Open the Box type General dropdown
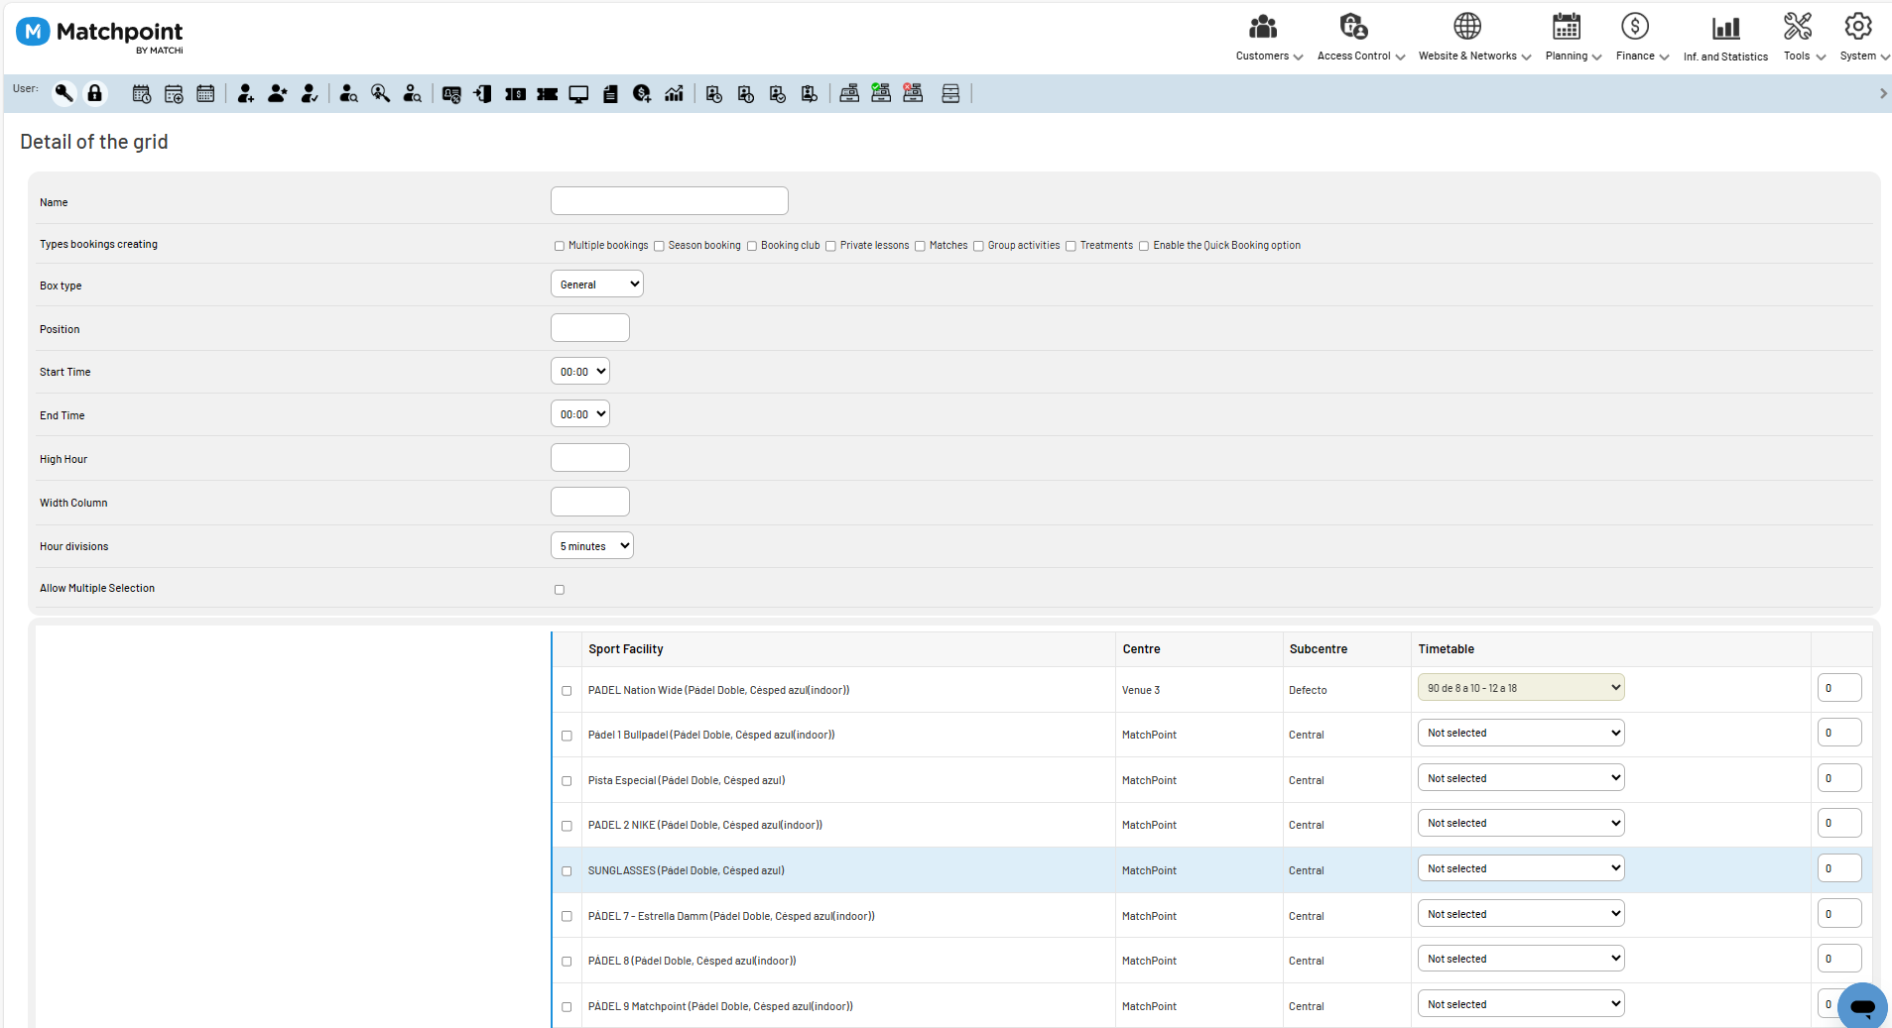The width and height of the screenshot is (1892, 1028). [597, 285]
